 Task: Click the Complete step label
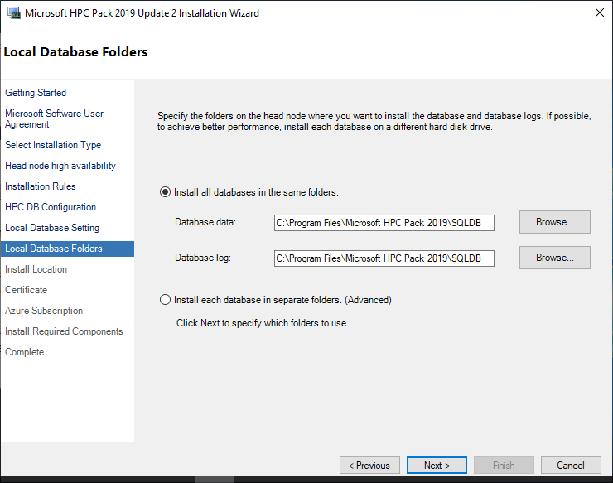[x=24, y=352]
